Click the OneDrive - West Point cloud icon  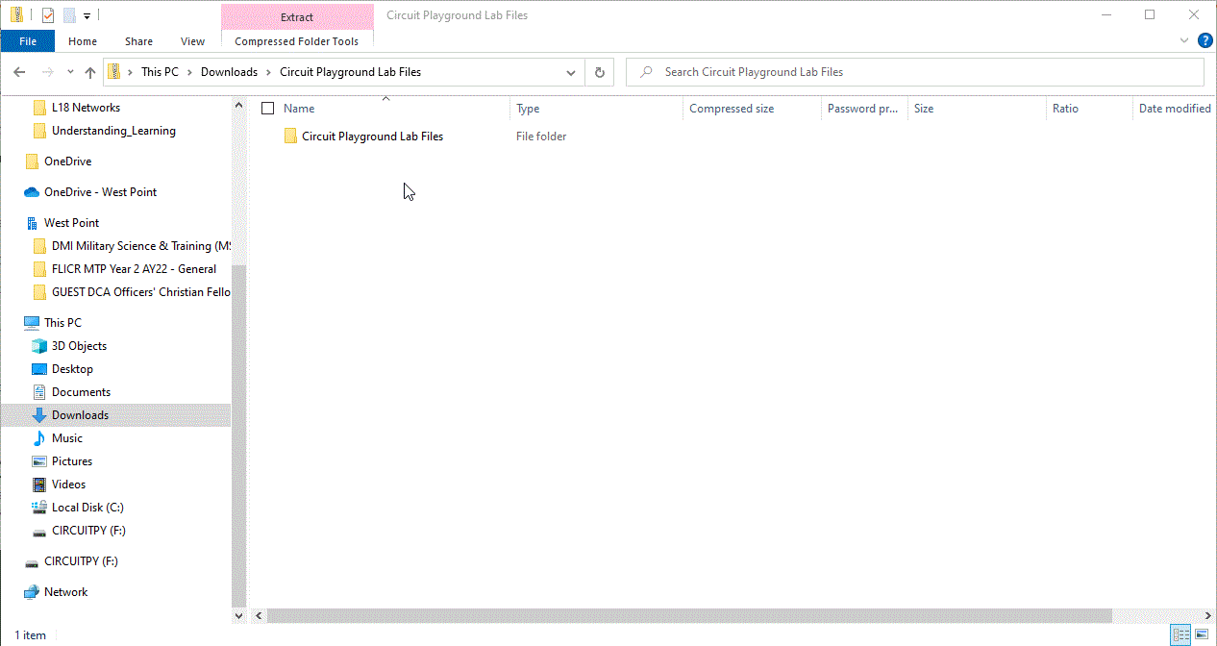tap(32, 192)
